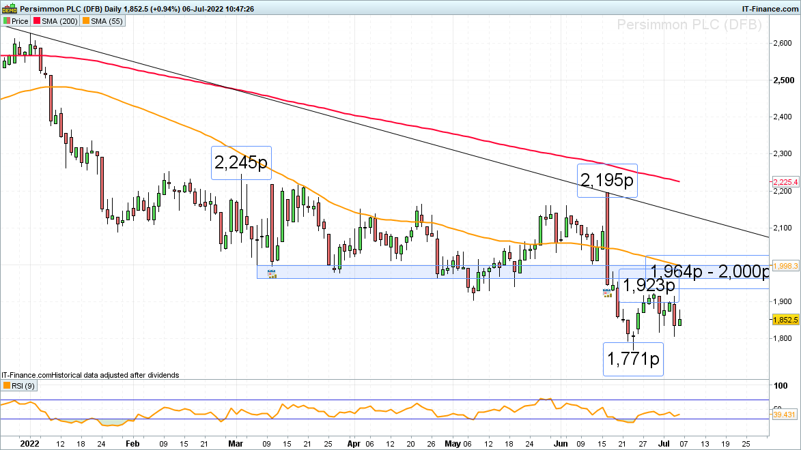Select the 1,771p annotation label
Image resolution: width=801 pixels, height=450 pixels.
point(634,359)
